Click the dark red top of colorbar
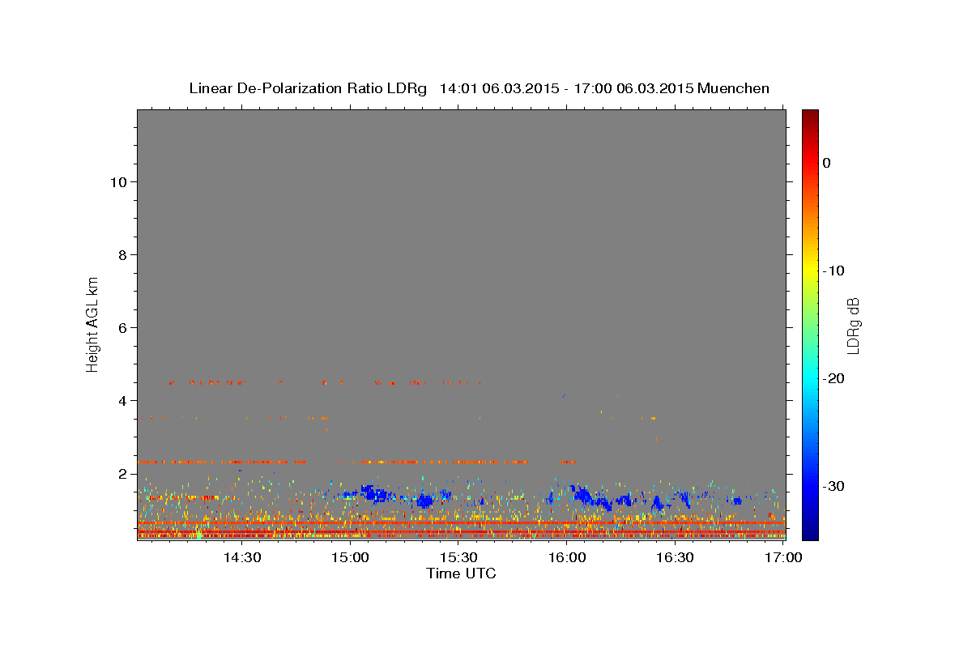 (x=810, y=115)
